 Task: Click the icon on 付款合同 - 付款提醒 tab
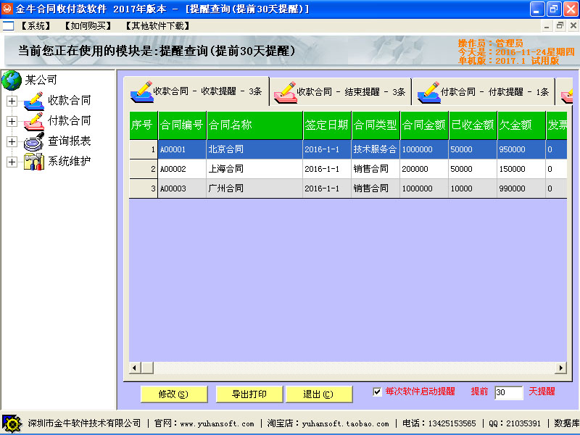pos(428,92)
